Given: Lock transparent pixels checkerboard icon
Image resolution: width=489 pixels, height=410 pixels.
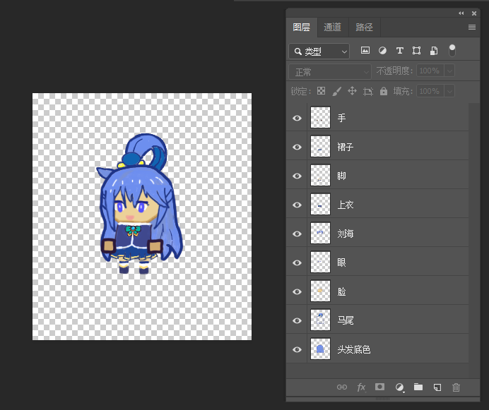Looking at the screenshot, I should pos(321,91).
